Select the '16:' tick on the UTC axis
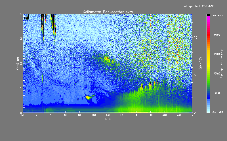The width and height of the screenshot is (227, 141). [x=136, y=115]
